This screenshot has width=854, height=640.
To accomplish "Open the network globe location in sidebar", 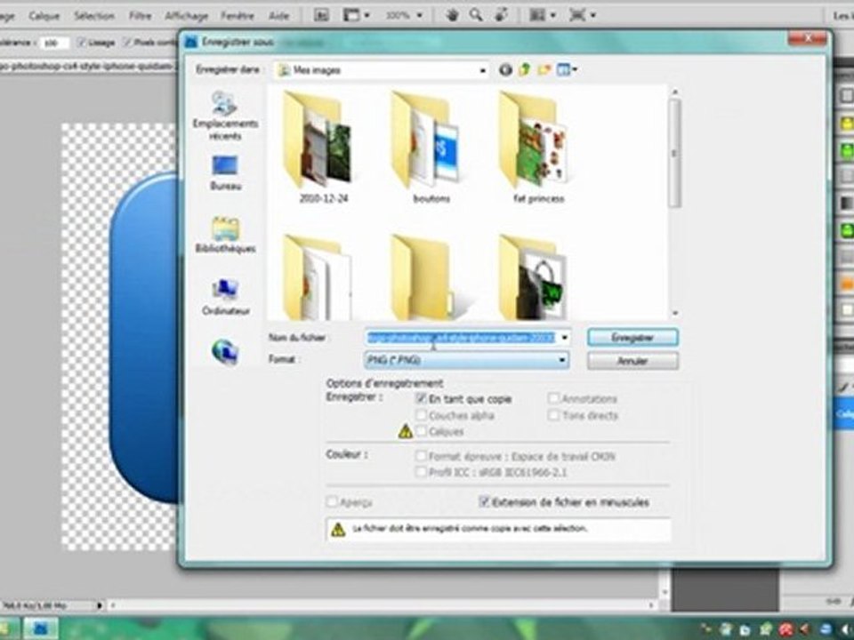I will pos(225,352).
